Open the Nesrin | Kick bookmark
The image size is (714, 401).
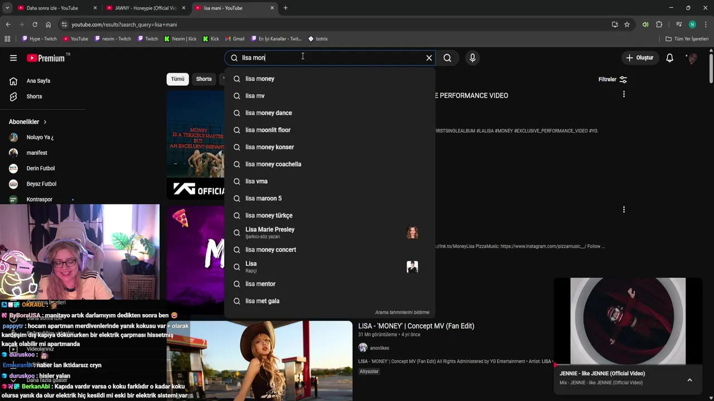pyautogui.click(x=180, y=39)
